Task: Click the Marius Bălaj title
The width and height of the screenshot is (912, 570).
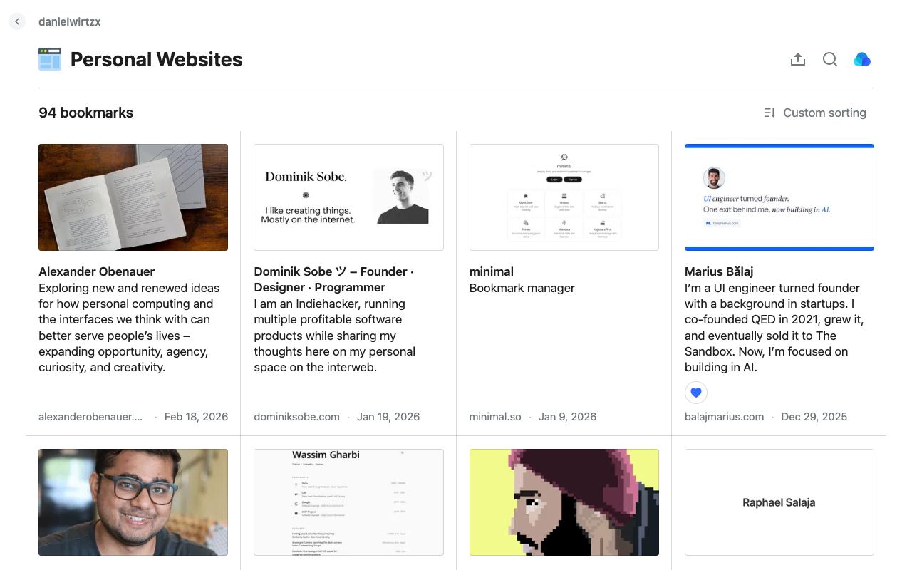Action: click(719, 271)
